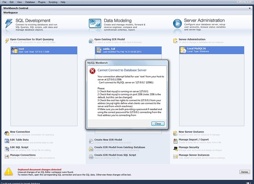254x184 pixels.
Task: Click the Manage Server Instances icon
Action: point(176,156)
